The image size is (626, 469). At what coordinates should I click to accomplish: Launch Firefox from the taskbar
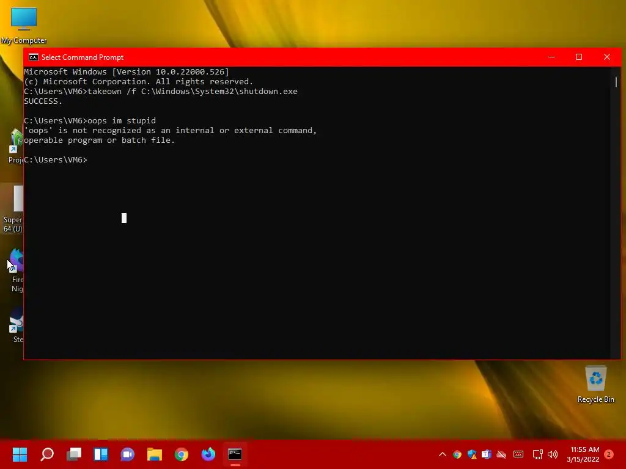click(208, 454)
